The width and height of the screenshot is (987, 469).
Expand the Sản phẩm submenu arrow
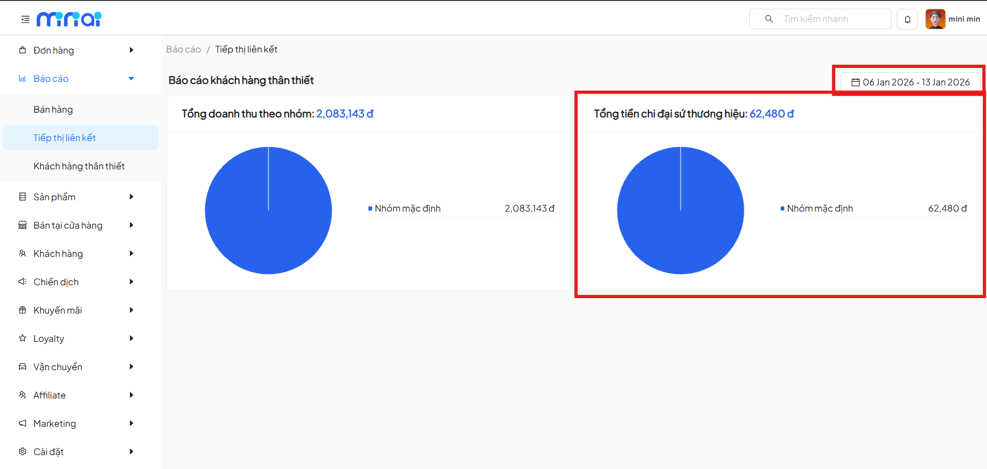131,197
